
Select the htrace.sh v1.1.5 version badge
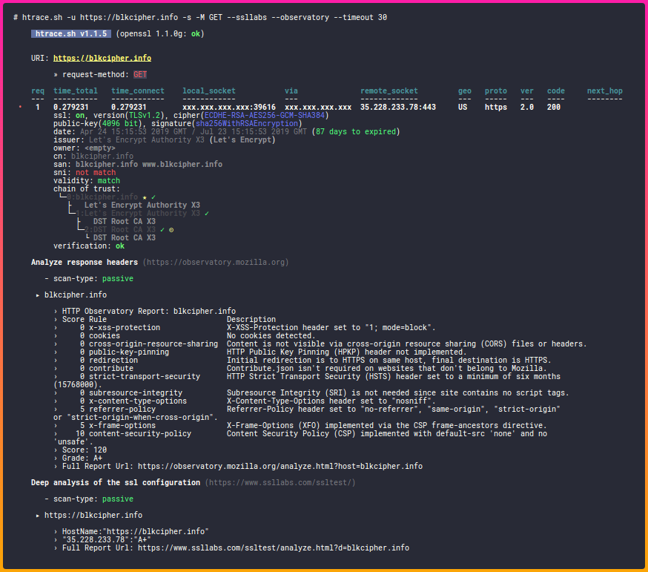click(70, 33)
